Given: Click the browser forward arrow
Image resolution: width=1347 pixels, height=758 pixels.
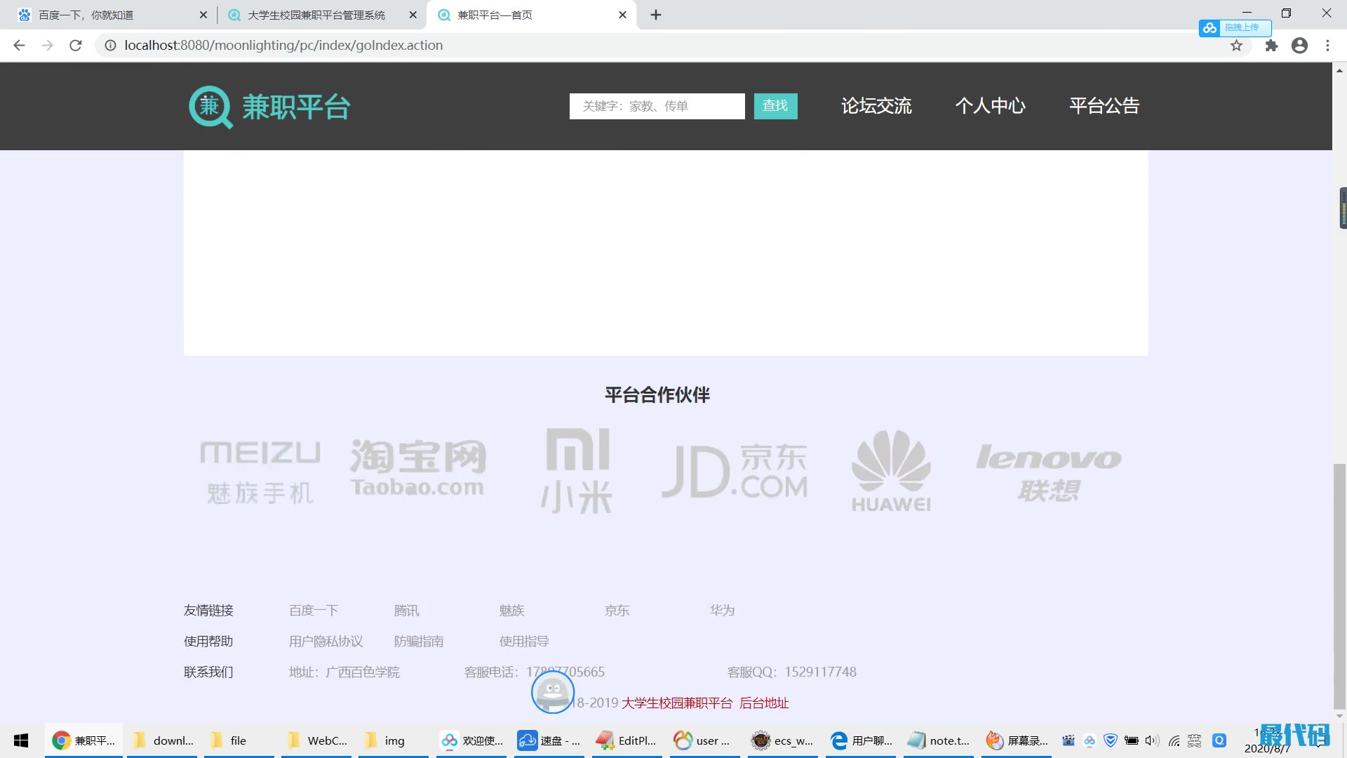Looking at the screenshot, I should [47, 46].
